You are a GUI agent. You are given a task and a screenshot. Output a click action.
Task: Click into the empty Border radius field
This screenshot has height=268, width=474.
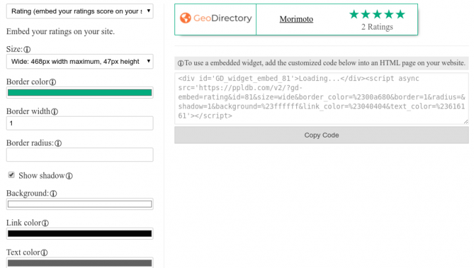(x=80, y=155)
